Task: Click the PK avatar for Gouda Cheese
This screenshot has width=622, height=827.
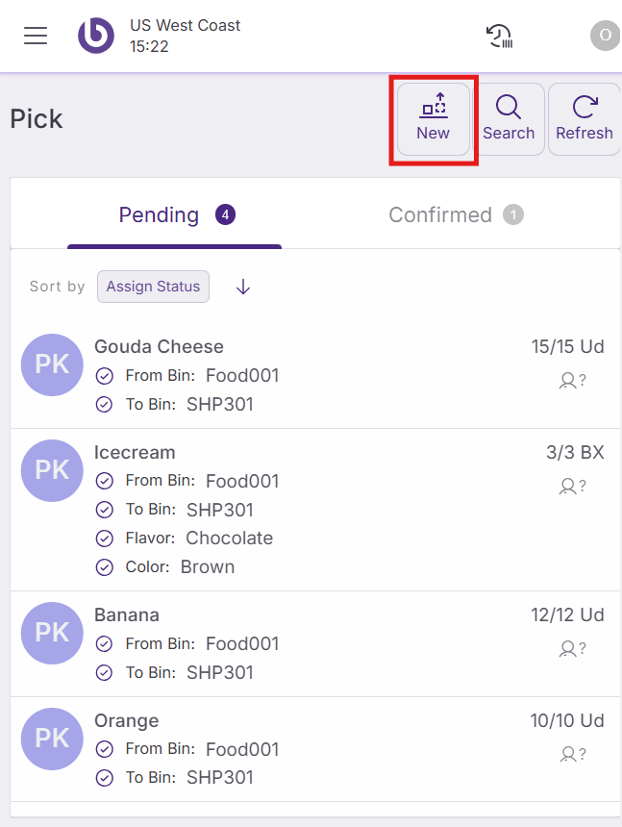Action: point(52,365)
